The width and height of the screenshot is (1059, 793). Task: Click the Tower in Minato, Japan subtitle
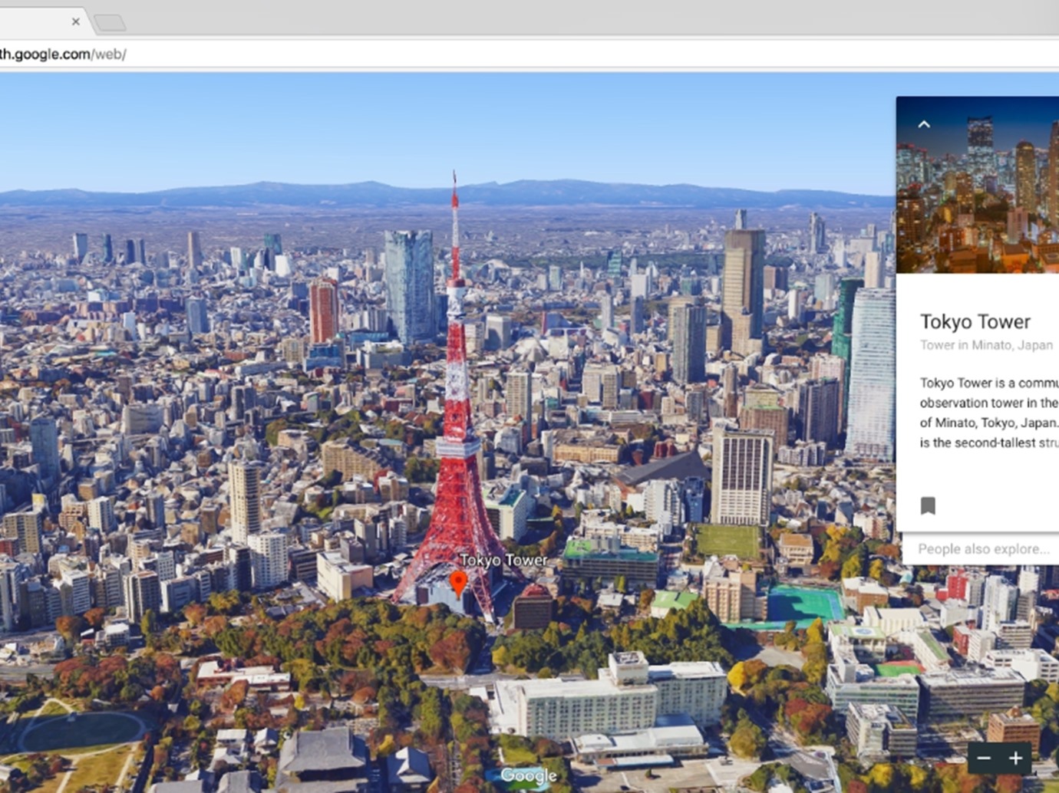[986, 345]
